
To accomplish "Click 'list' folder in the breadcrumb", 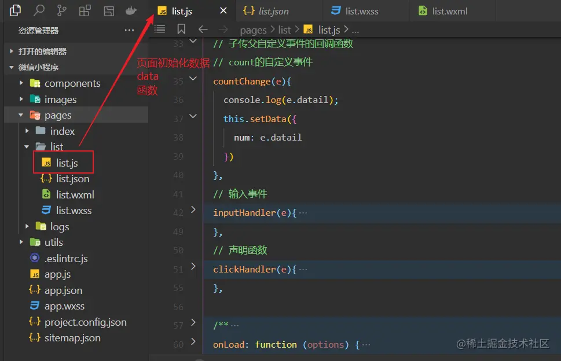I will [x=284, y=30].
